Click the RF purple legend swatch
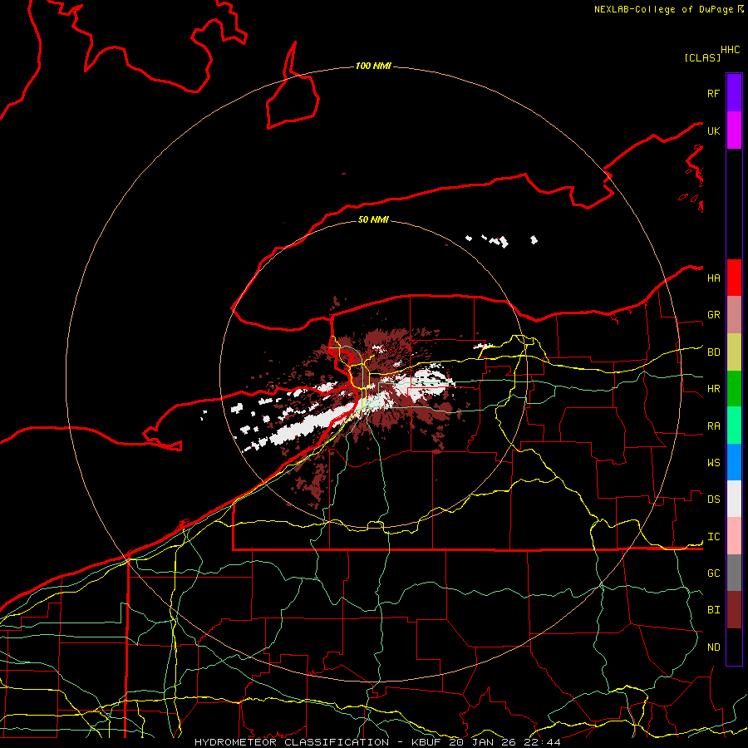 pos(734,93)
